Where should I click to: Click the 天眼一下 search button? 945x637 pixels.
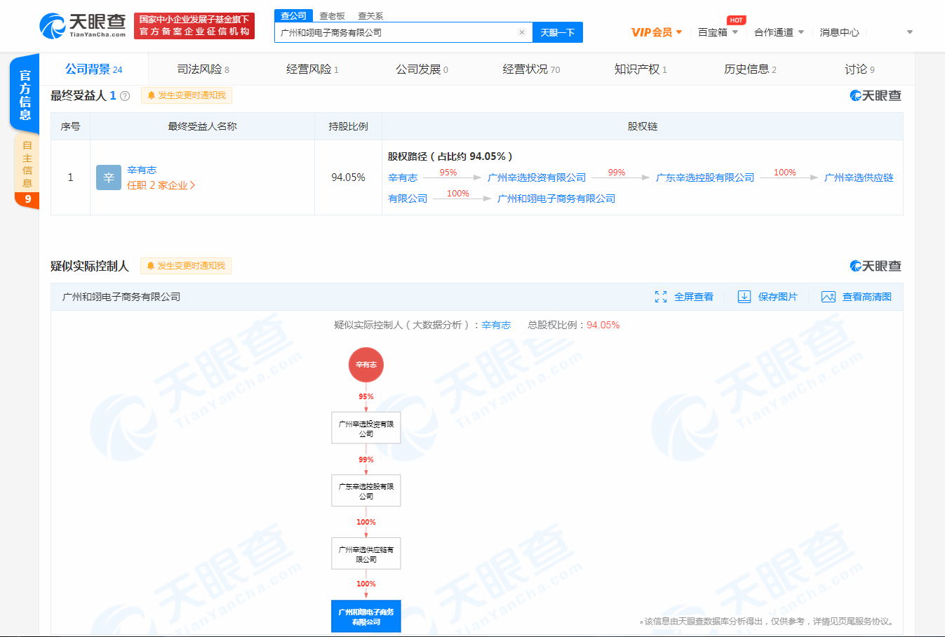[x=557, y=32]
